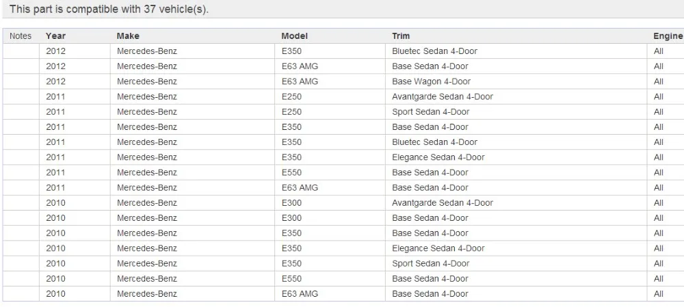Screen dimensions: 684x307
Task: Click the Notes column header
Action: tap(20, 36)
